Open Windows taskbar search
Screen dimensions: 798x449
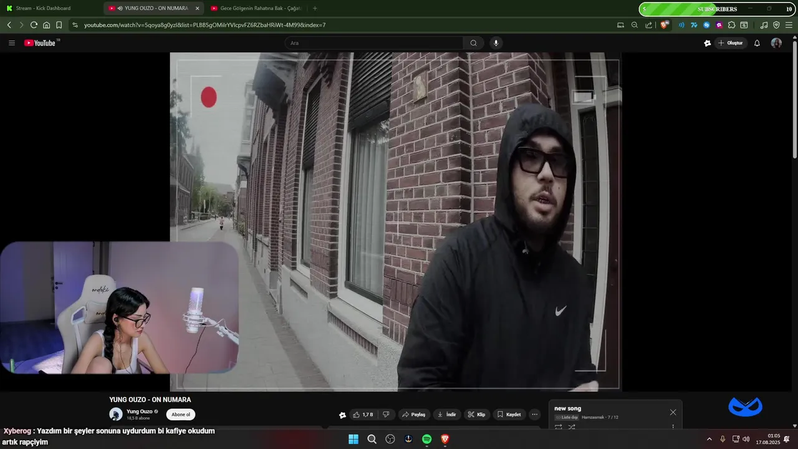(x=372, y=439)
